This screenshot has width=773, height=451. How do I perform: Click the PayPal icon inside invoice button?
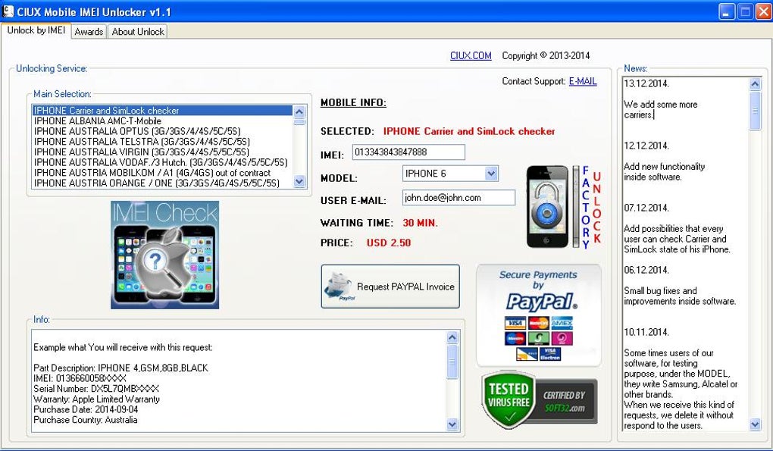338,287
